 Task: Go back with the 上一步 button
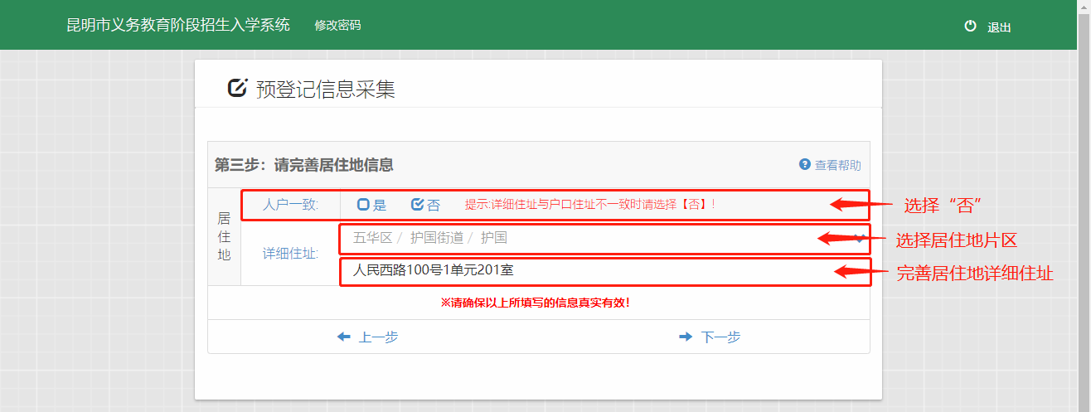coord(378,337)
